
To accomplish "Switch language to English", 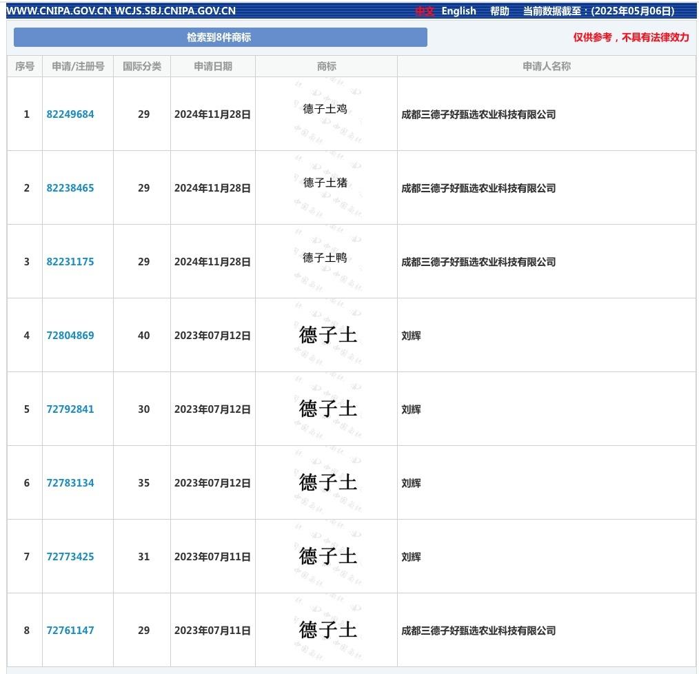I will click(458, 11).
